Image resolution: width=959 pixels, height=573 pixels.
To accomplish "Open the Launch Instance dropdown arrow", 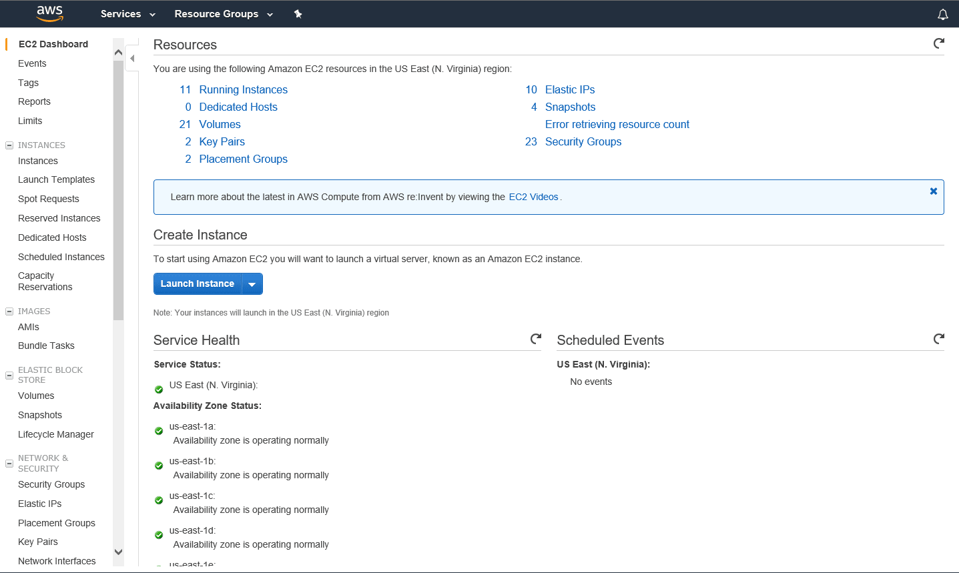I will pos(252,283).
